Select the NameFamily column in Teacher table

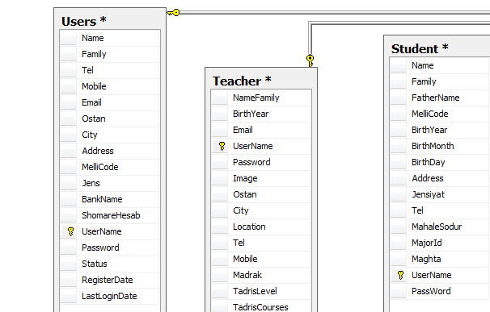[x=261, y=98]
